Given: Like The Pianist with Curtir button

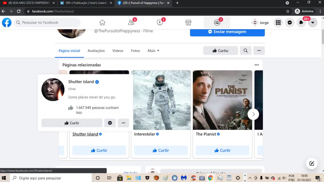Looking at the screenshot, I should (x=222, y=150).
